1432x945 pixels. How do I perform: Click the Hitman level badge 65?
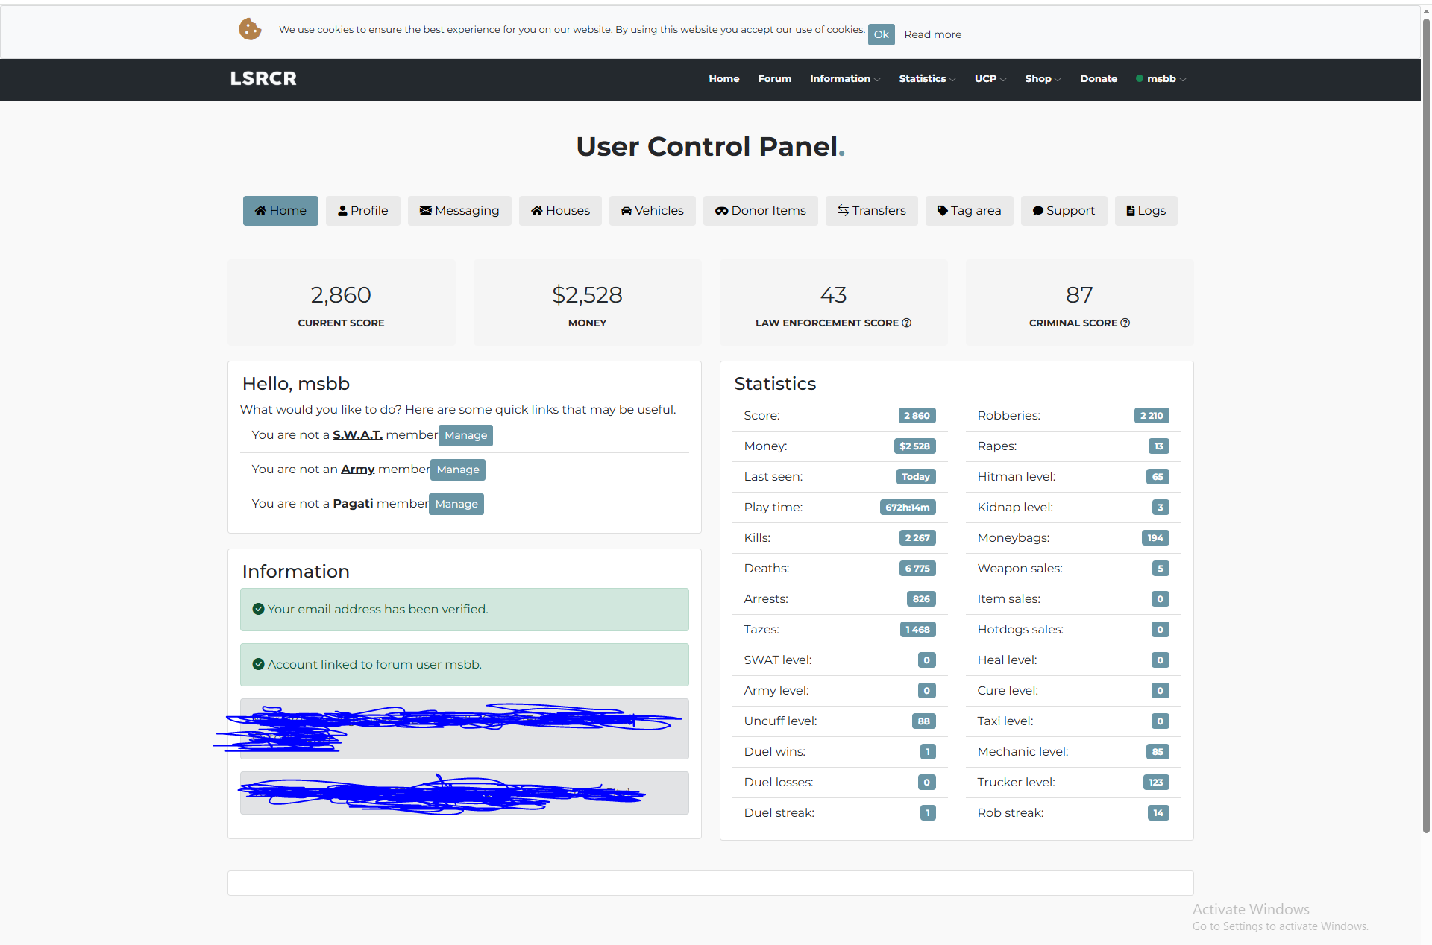click(1158, 477)
